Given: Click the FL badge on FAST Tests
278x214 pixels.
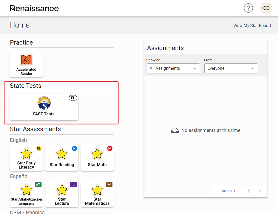Looking at the screenshot, I should click(73, 98).
